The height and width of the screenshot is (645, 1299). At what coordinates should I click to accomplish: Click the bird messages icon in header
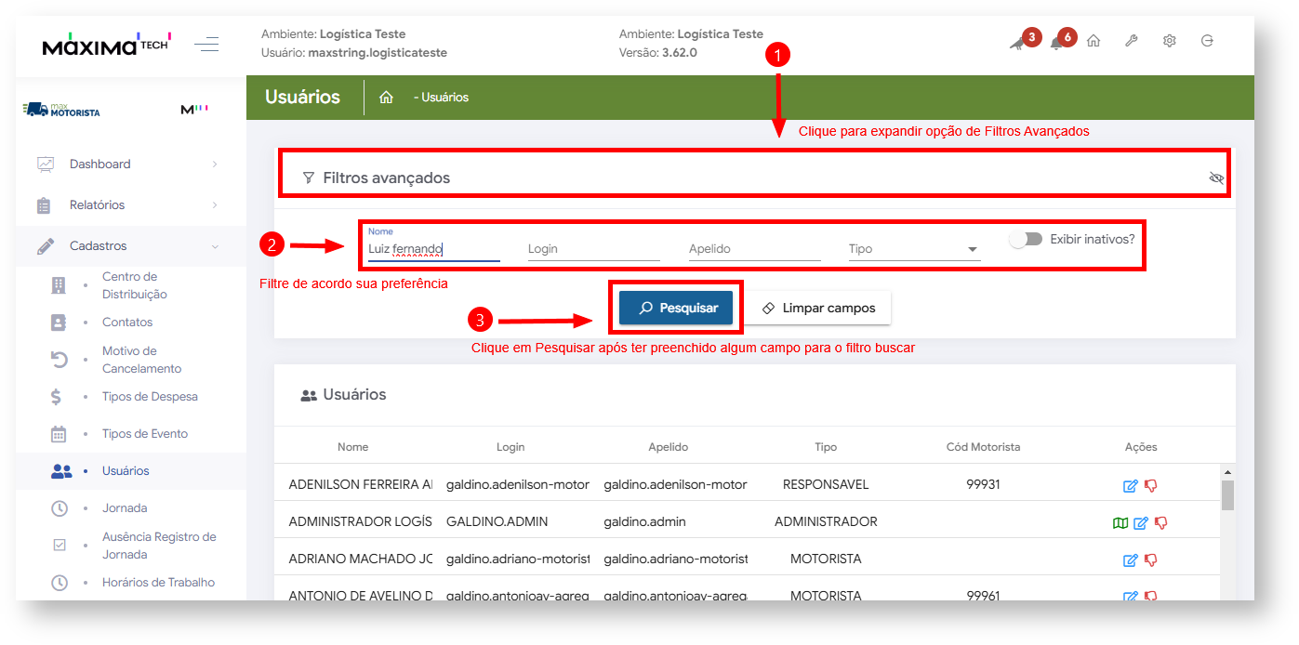(1019, 43)
